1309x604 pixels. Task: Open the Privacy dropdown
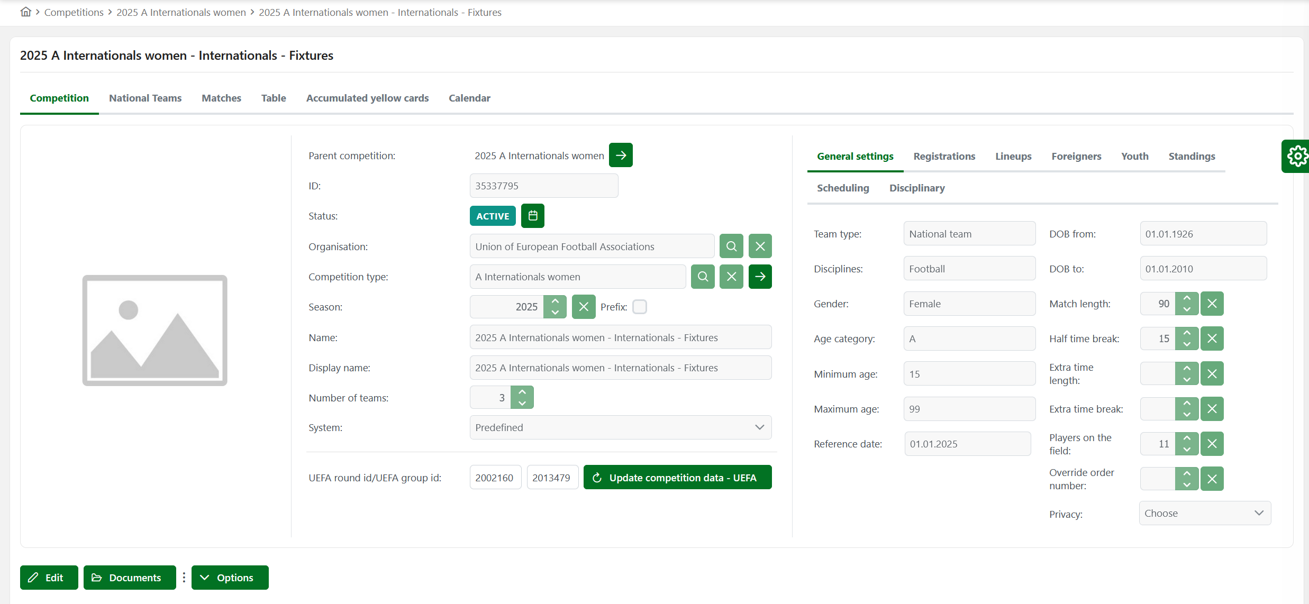[x=1204, y=513]
